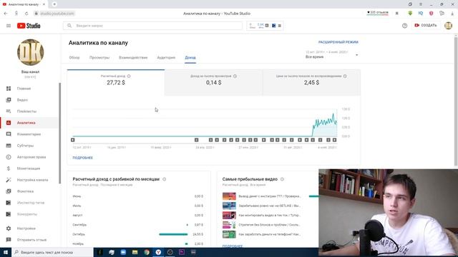Open Premiere Pro from the taskbar

[x=182, y=252]
